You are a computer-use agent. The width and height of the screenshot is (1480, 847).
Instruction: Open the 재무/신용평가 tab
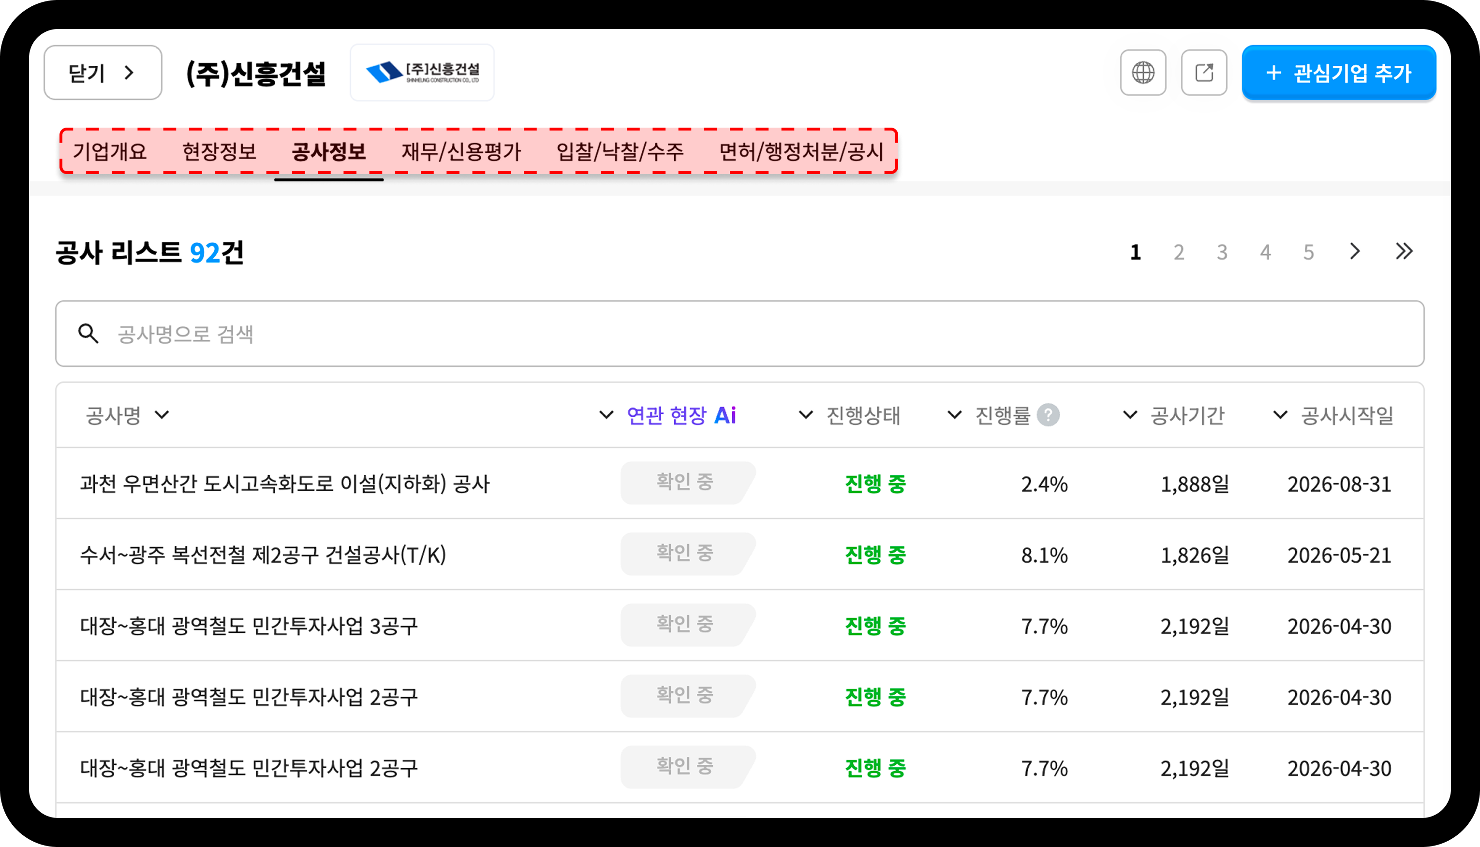pyautogui.click(x=461, y=152)
